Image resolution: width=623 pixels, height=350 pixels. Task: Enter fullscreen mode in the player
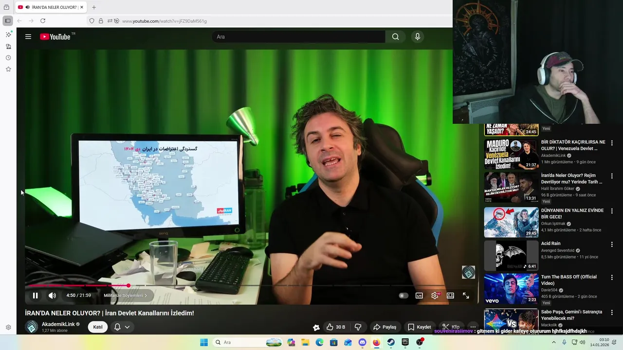coord(466,296)
